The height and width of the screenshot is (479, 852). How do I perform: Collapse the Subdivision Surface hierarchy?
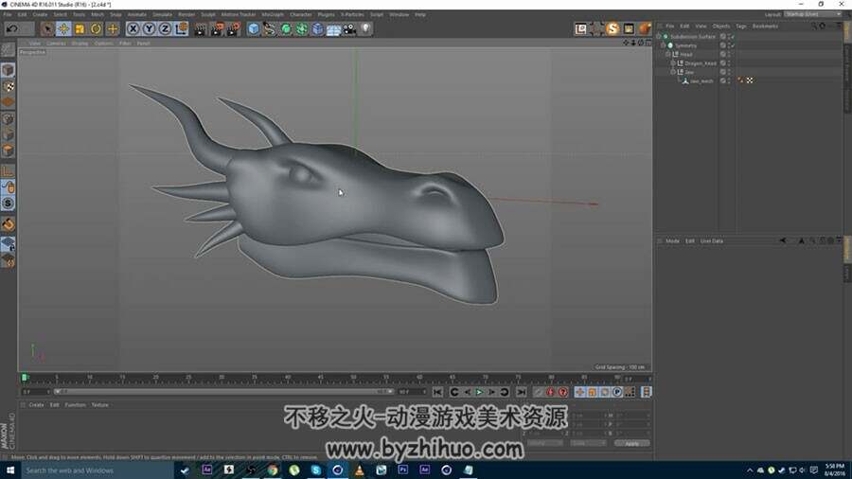click(x=659, y=36)
